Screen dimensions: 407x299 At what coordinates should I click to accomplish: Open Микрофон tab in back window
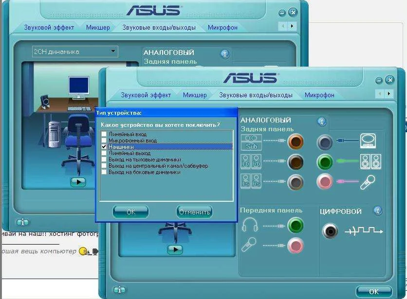coord(222,27)
